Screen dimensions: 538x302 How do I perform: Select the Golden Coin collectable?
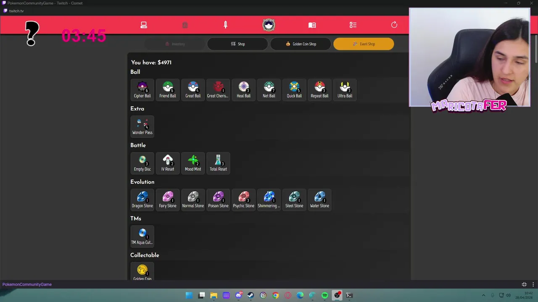pyautogui.click(x=142, y=271)
